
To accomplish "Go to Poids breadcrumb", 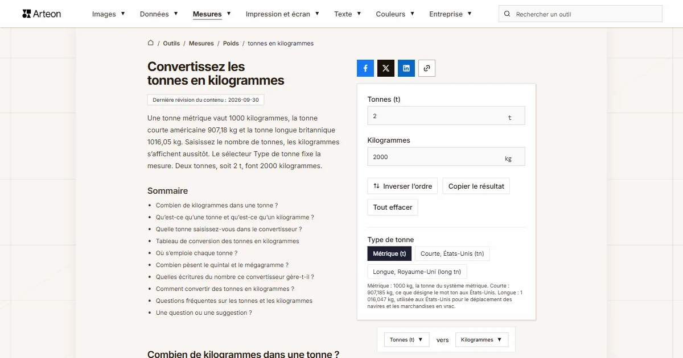I will pyautogui.click(x=231, y=43).
